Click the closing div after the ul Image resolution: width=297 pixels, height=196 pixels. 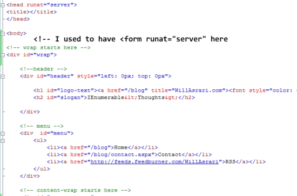point(30,176)
